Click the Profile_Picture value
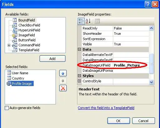 click(127, 65)
